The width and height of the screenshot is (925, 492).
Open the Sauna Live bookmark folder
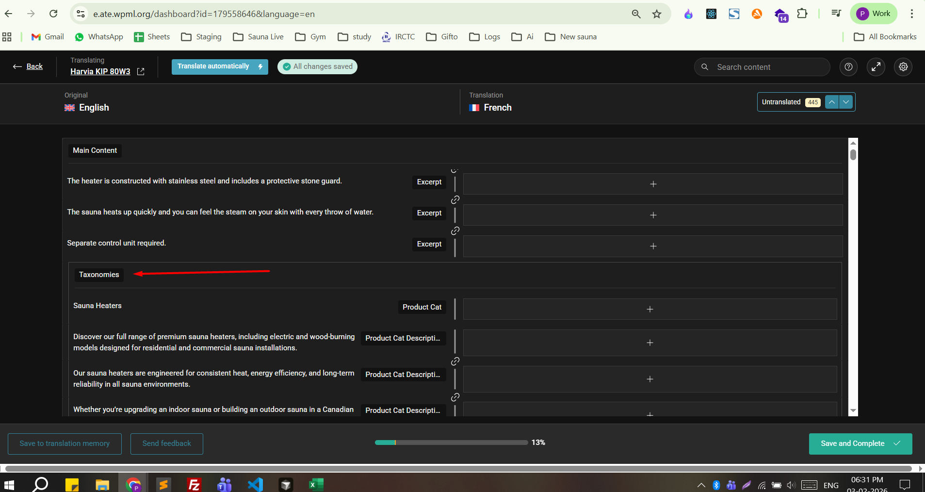pyautogui.click(x=259, y=37)
